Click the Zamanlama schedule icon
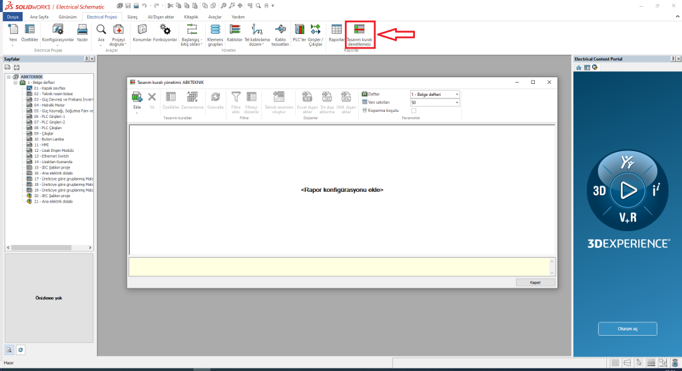This screenshot has height=371, width=682. click(192, 97)
